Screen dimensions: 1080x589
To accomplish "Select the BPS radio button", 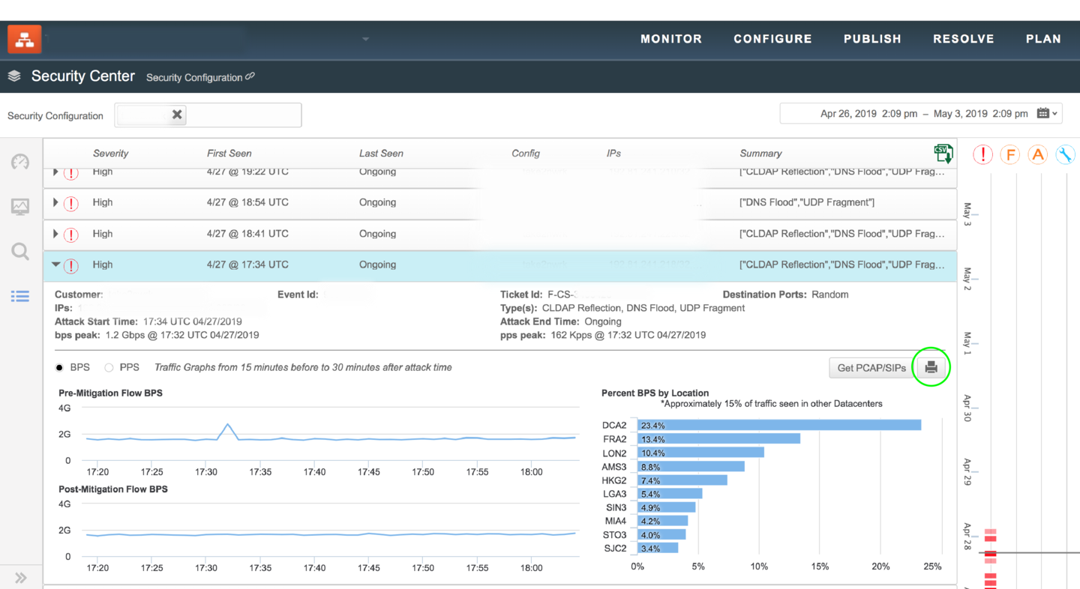I will tap(60, 368).
